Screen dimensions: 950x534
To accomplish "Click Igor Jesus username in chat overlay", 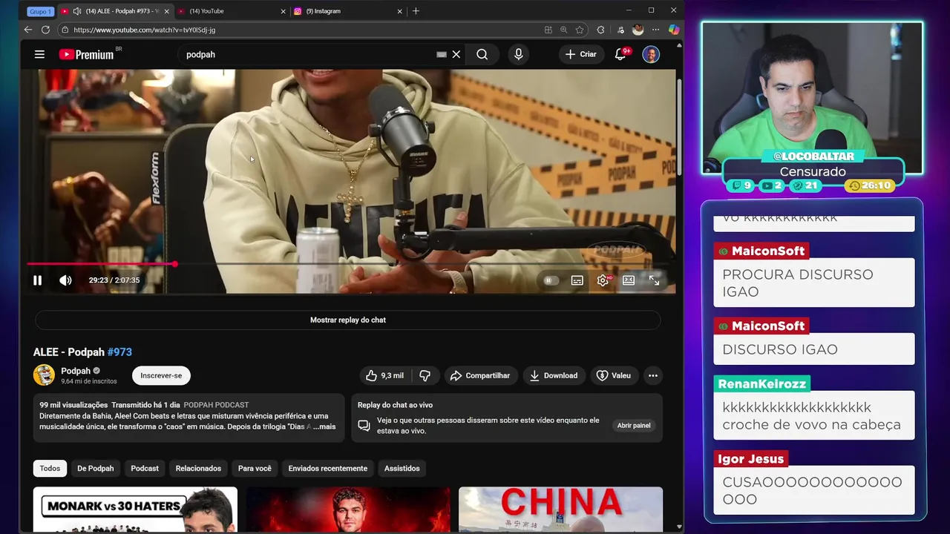I will 750,459.
